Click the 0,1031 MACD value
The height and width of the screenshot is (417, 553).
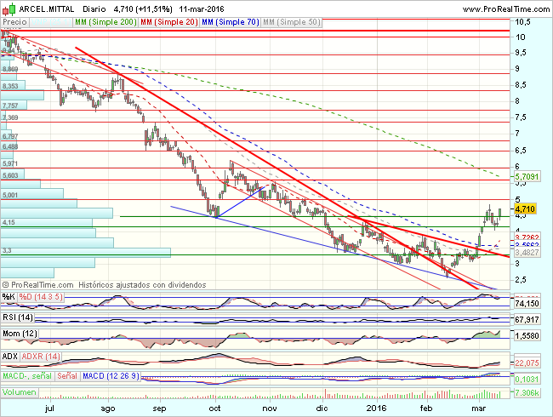(x=527, y=380)
